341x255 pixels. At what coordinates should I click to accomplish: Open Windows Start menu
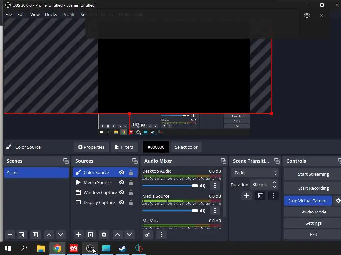8,248
